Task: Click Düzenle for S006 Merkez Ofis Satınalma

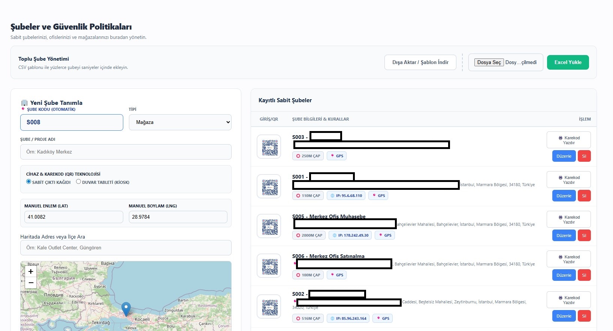Action: (564, 275)
